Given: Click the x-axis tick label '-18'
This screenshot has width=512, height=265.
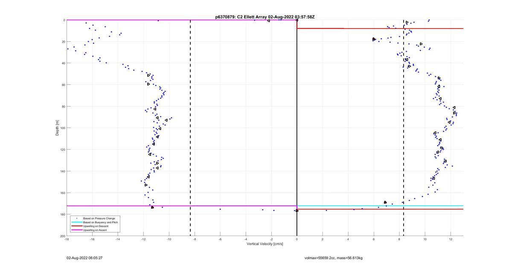Looking at the screenshot, I should tap(67, 239).
